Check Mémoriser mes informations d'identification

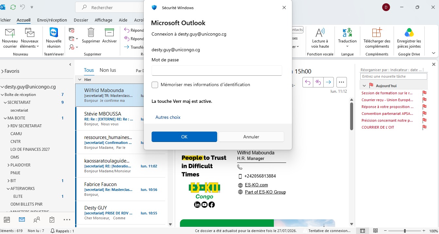(155, 85)
